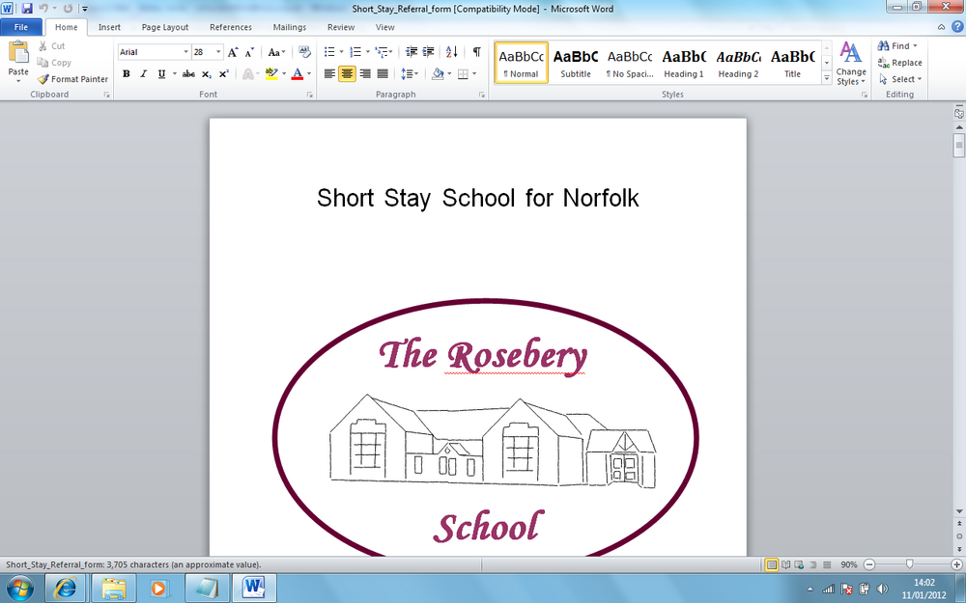Apply strikethrough formatting
This screenshot has height=603, width=966.
(x=188, y=74)
